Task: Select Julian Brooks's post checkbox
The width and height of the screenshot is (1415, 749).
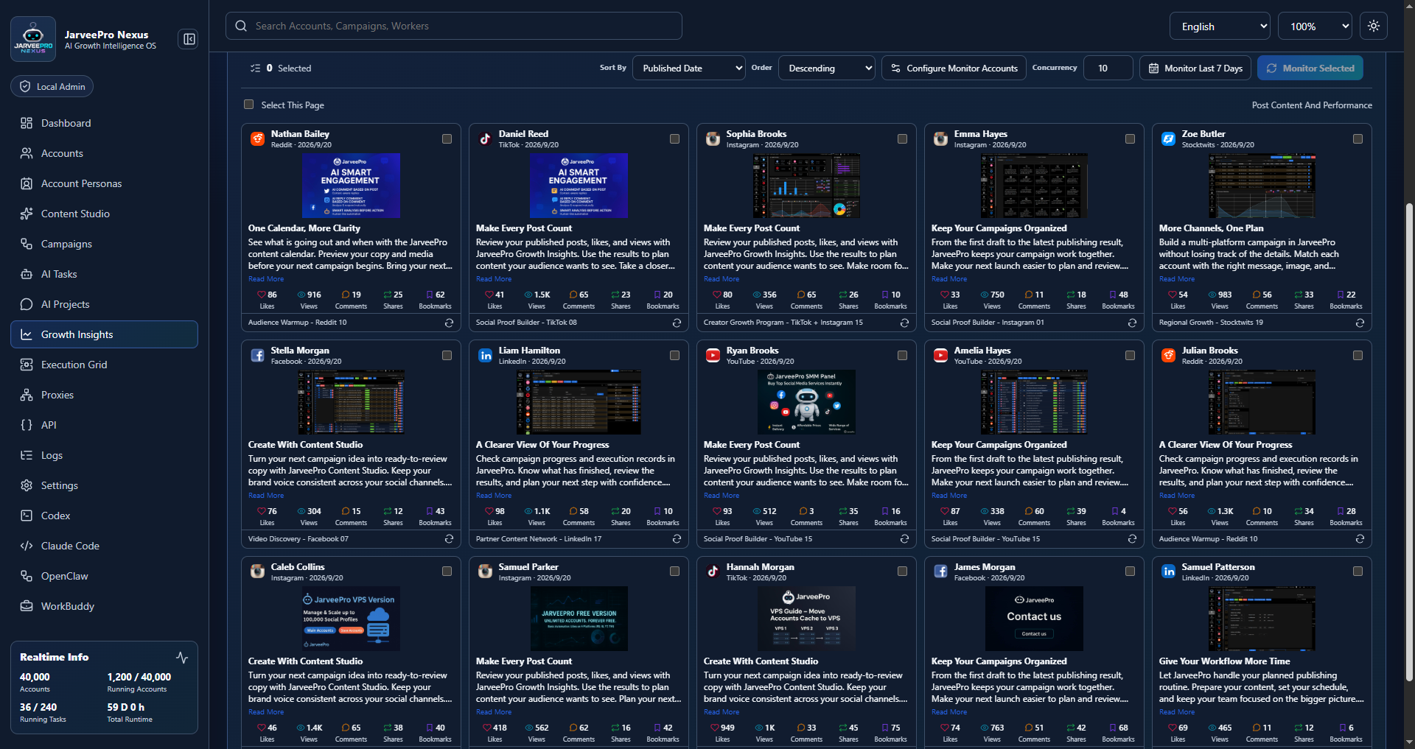Action: (x=1358, y=355)
